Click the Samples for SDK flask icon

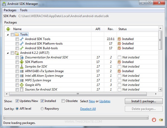tap(22, 67)
